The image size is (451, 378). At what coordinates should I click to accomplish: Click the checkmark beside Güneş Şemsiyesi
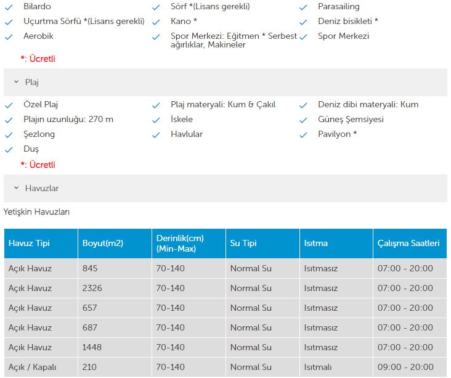coord(303,120)
